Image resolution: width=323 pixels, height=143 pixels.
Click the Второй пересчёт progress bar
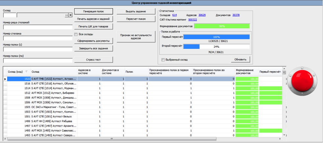tap(216, 47)
